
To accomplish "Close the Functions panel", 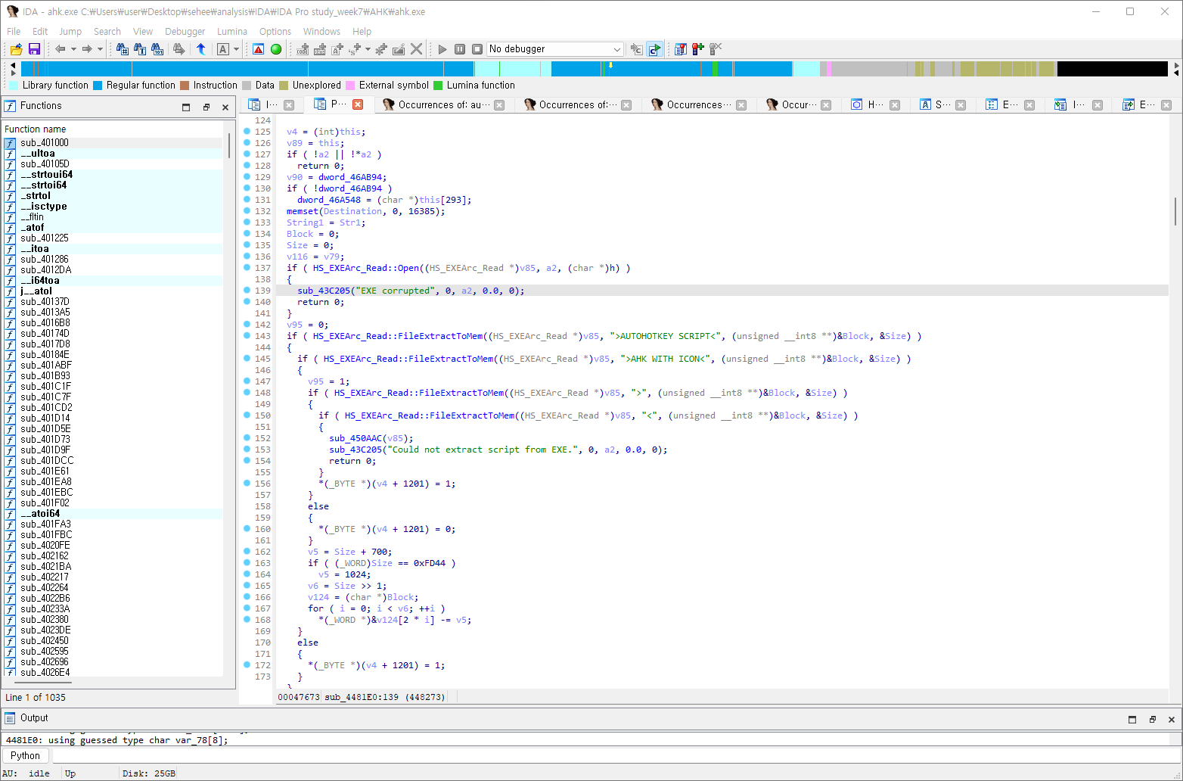I will 225,107.
